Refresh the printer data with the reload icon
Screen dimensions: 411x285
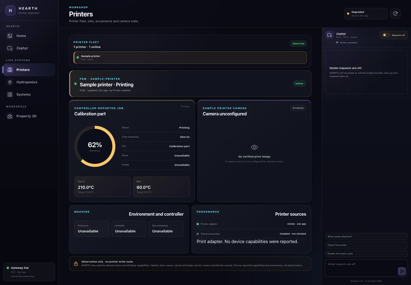[395, 13]
